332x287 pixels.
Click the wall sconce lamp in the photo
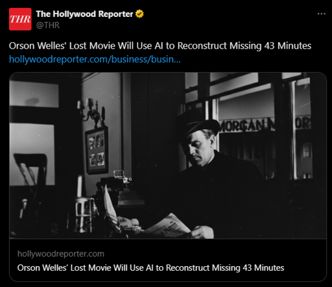tap(92, 112)
